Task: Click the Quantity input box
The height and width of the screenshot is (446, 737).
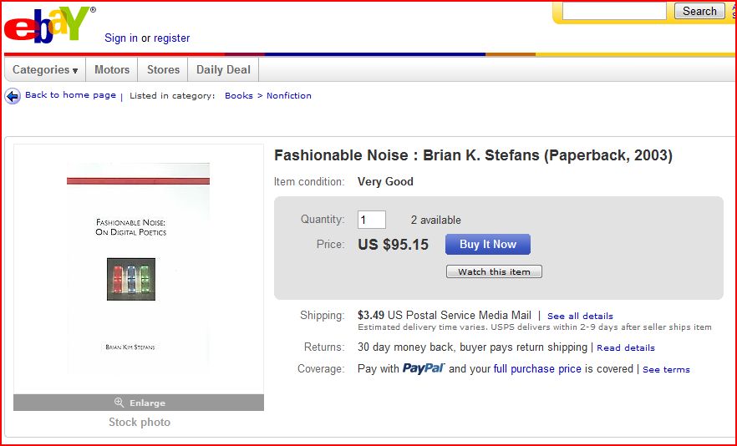Action: pyautogui.click(x=372, y=220)
